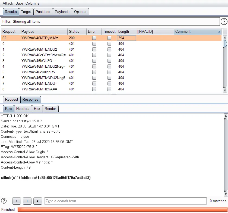The width and height of the screenshot is (228, 213).
Task: Select payload row YWRtaW46MTIzNA==
Action: [111, 89]
